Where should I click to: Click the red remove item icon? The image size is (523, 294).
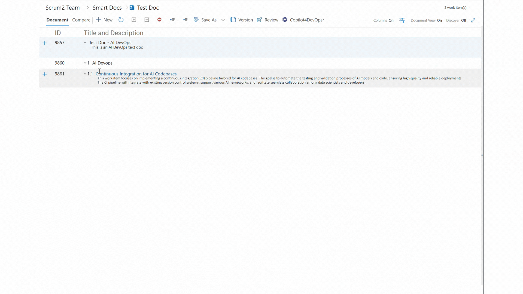pyautogui.click(x=159, y=20)
